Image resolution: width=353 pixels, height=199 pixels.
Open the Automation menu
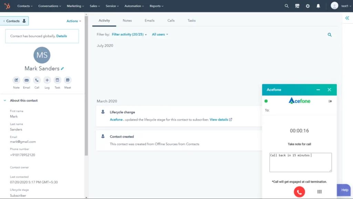(x=134, y=6)
